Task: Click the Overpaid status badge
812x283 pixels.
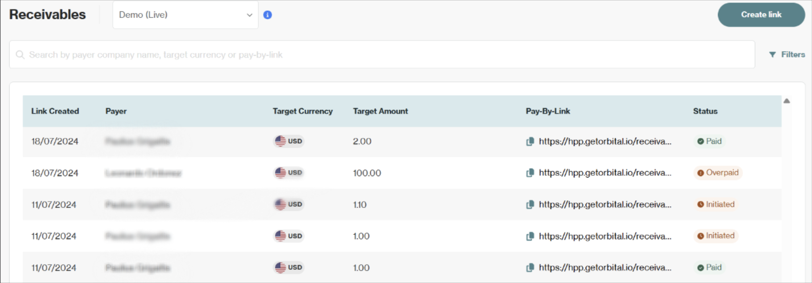Action: click(718, 173)
